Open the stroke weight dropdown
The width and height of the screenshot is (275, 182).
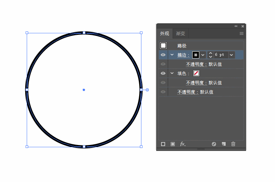pyautogui.click(x=232, y=55)
